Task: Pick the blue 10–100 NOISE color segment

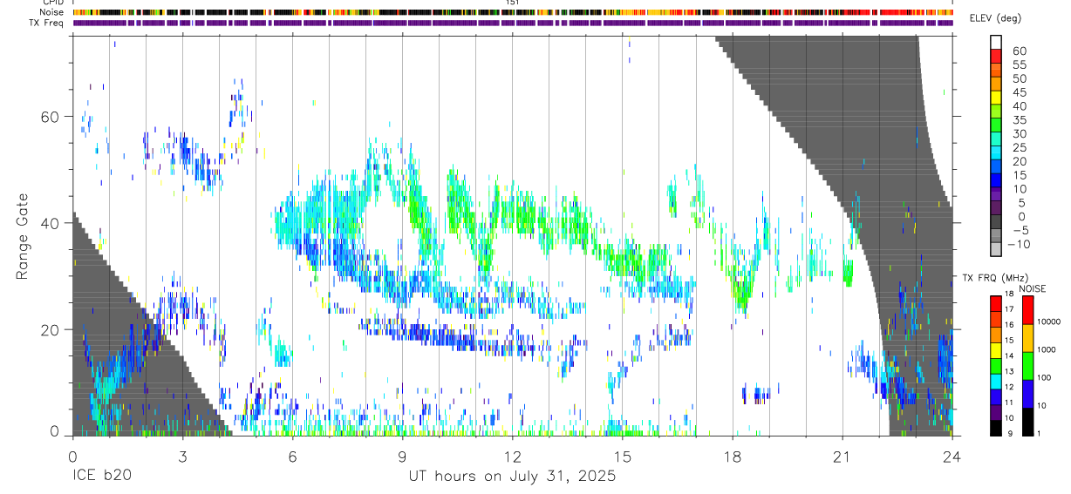Action: (x=1027, y=393)
